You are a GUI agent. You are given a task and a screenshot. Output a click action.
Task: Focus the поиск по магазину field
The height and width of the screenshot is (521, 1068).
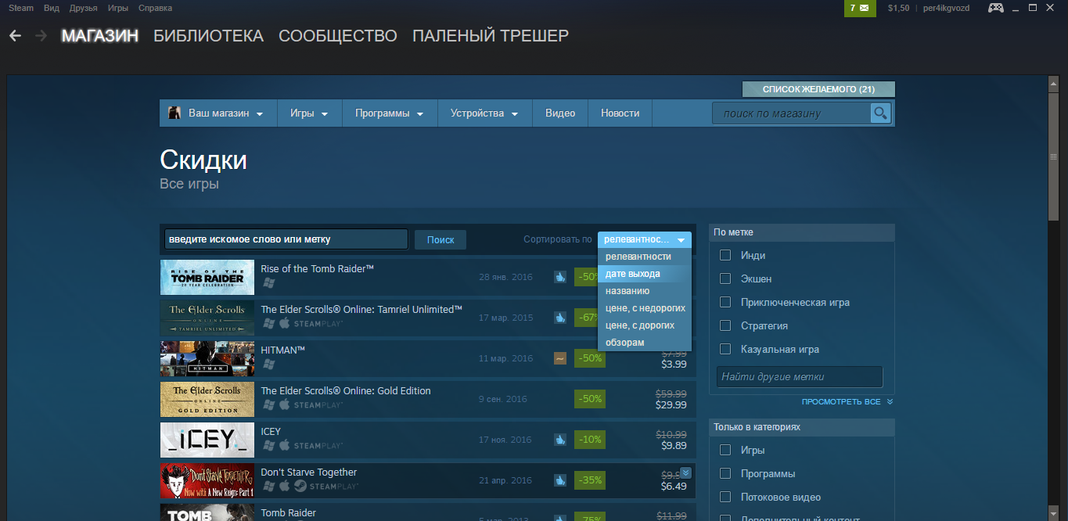pyautogui.click(x=791, y=113)
